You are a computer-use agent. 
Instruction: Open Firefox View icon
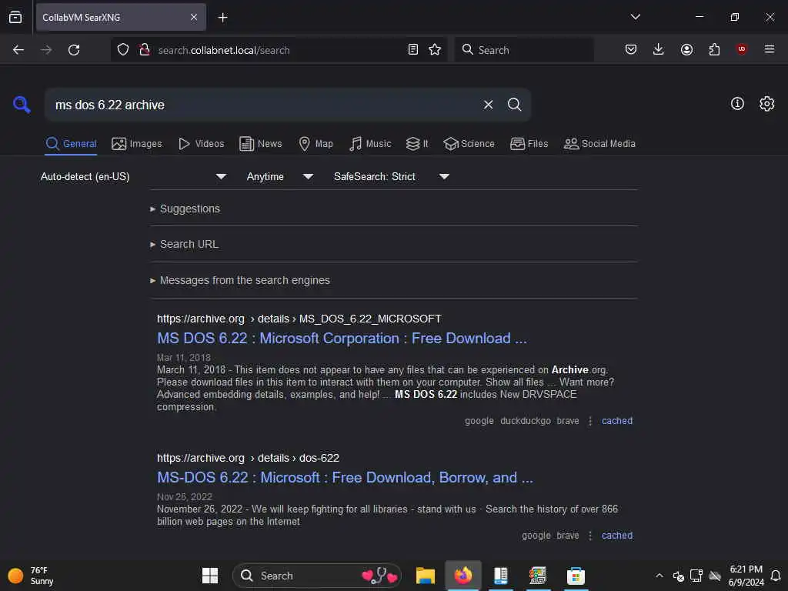pyautogui.click(x=15, y=18)
